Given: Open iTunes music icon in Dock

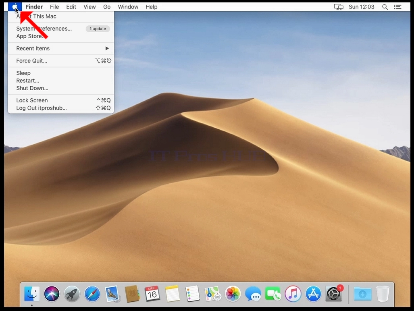Looking at the screenshot, I should click(293, 294).
